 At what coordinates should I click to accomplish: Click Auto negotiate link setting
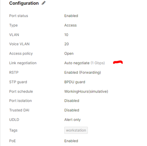(x=77, y=63)
